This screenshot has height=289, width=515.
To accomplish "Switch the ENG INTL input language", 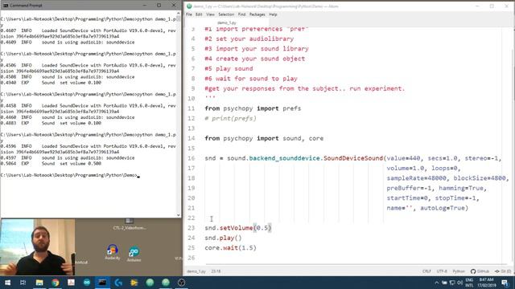I will point(469,283).
